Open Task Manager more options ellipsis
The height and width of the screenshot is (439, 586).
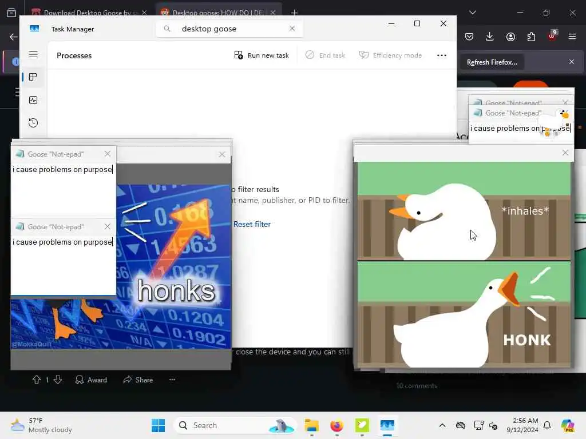441,55
